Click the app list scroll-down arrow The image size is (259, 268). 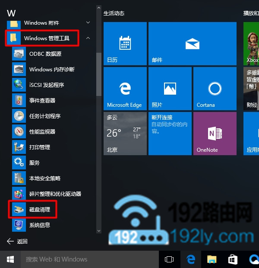(x=99, y=230)
